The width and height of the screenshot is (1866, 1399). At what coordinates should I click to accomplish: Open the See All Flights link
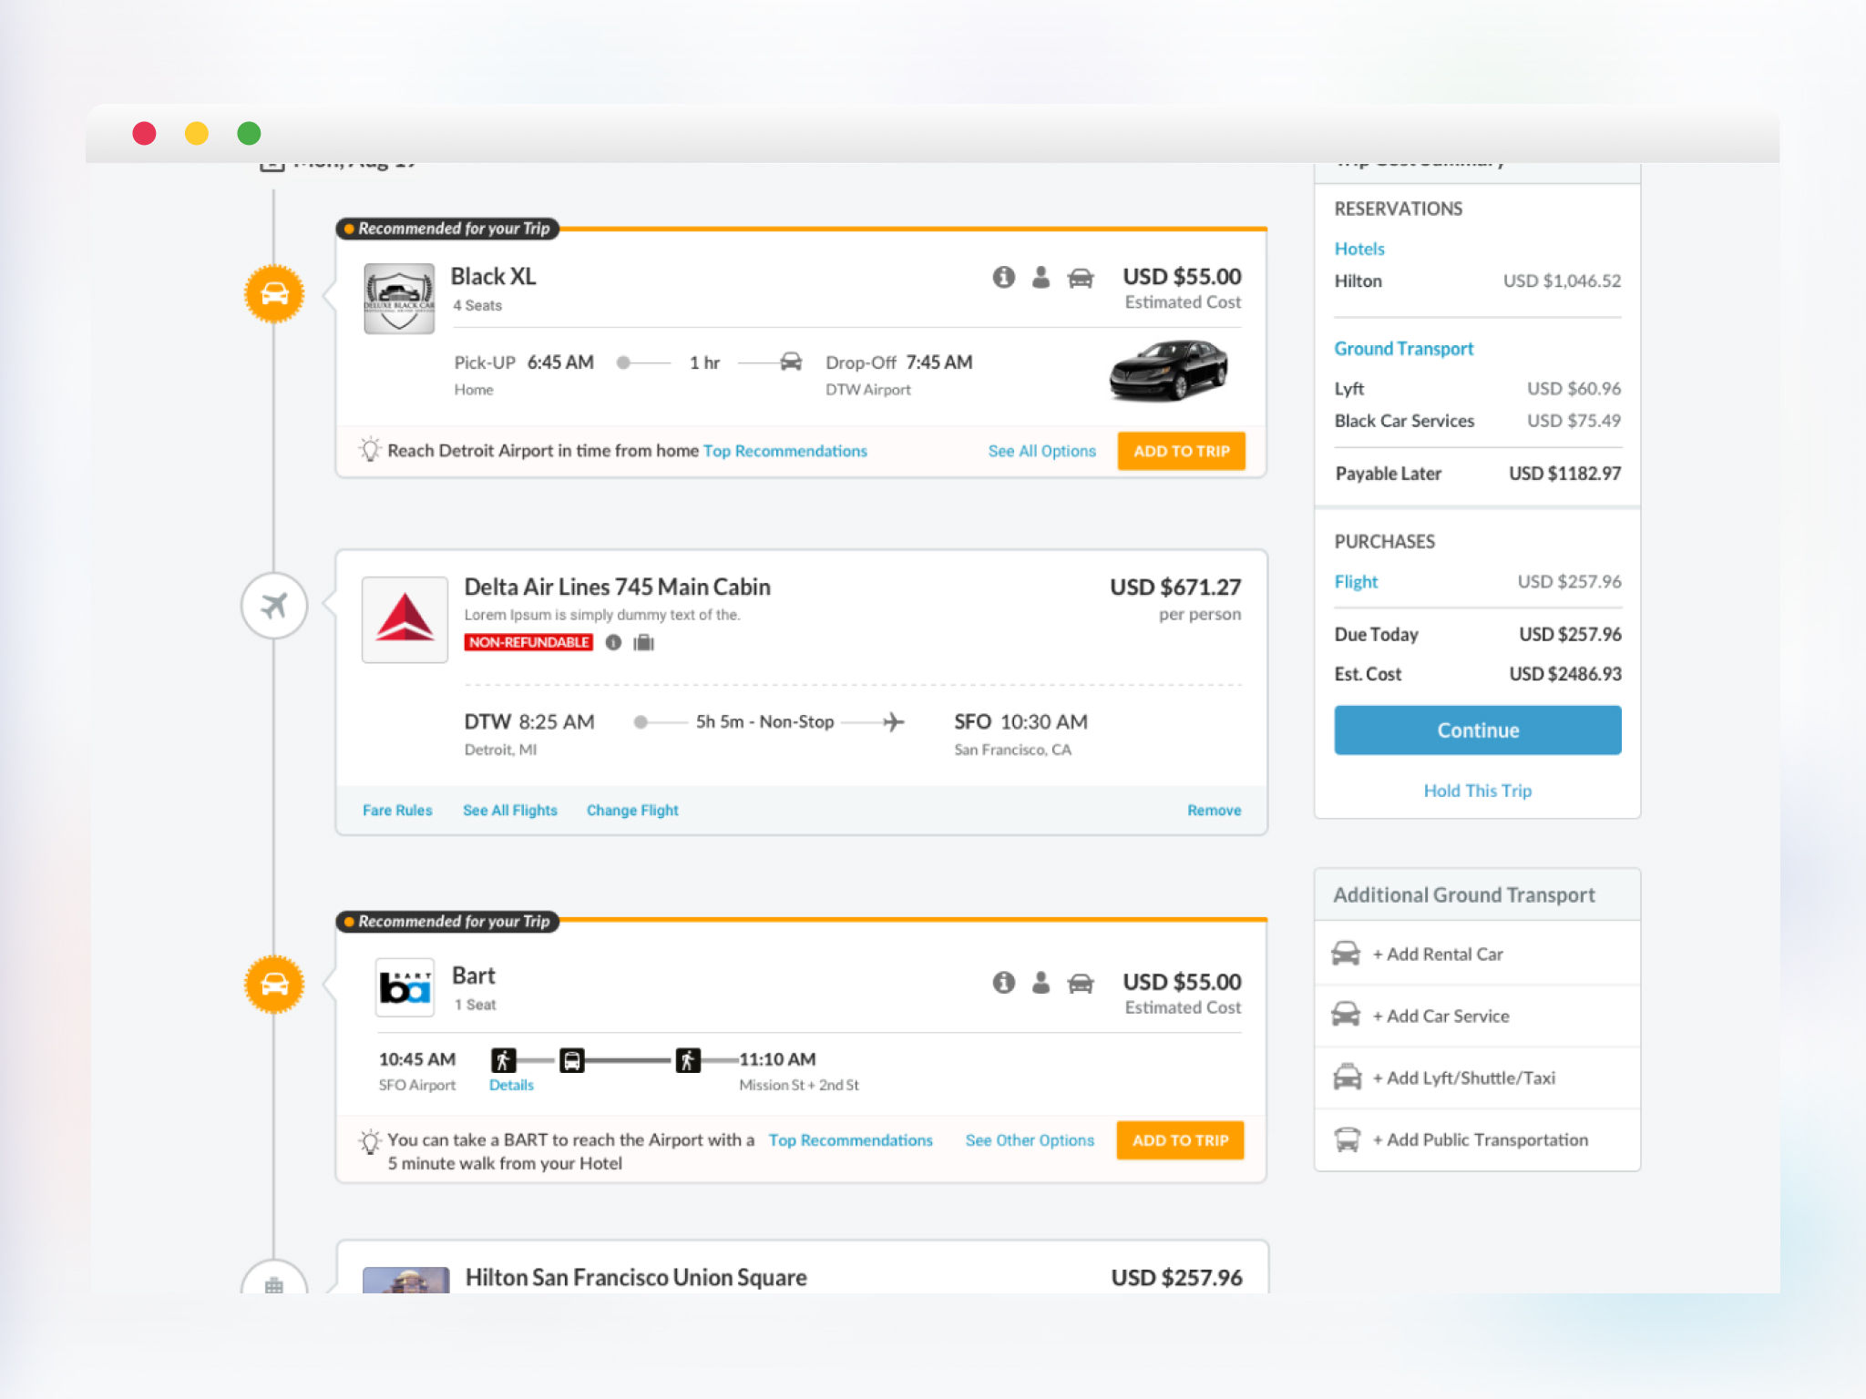click(x=510, y=810)
